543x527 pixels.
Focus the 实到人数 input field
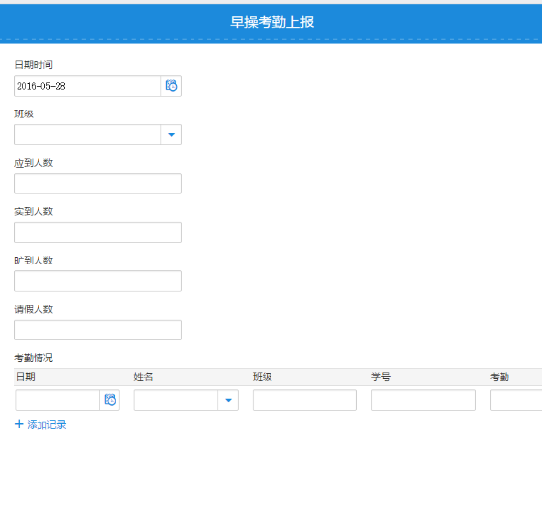tap(98, 232)
